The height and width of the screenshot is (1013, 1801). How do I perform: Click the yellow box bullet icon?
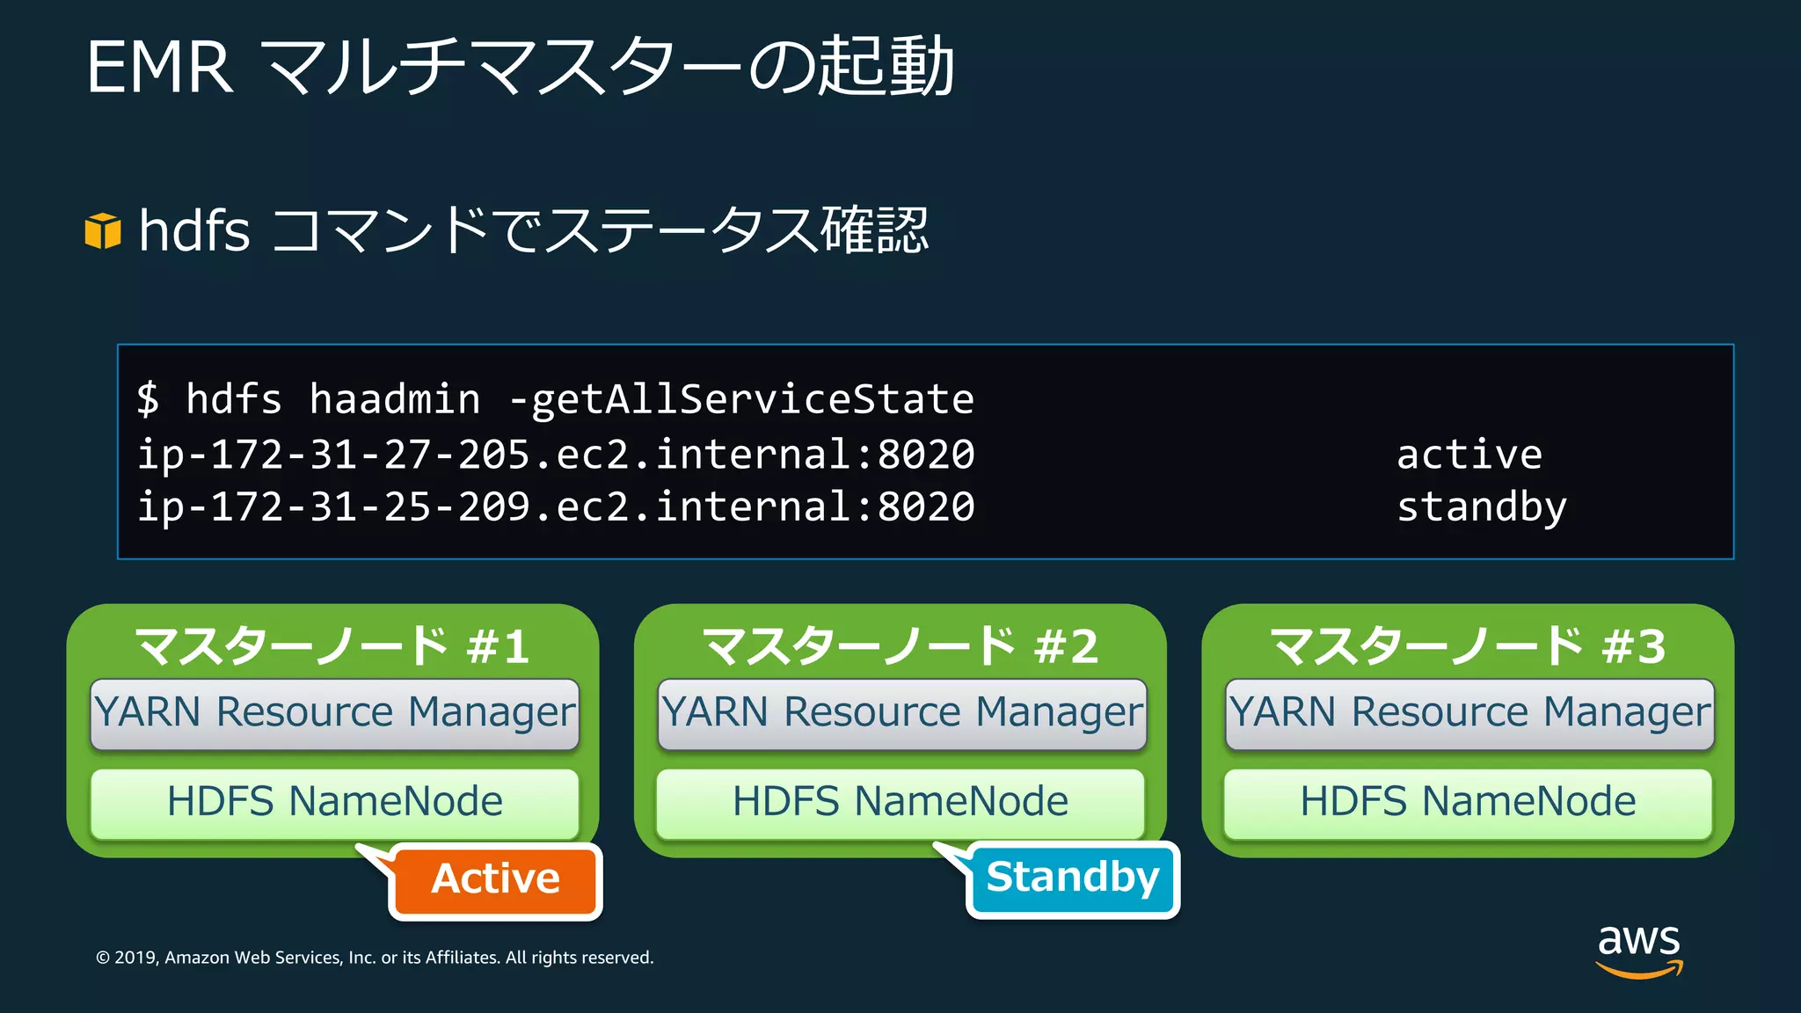pos(103,231)
